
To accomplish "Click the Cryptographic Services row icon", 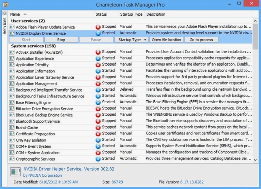I will click(12, 159).
